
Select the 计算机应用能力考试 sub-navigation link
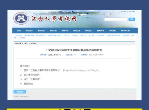click(54, 35)
